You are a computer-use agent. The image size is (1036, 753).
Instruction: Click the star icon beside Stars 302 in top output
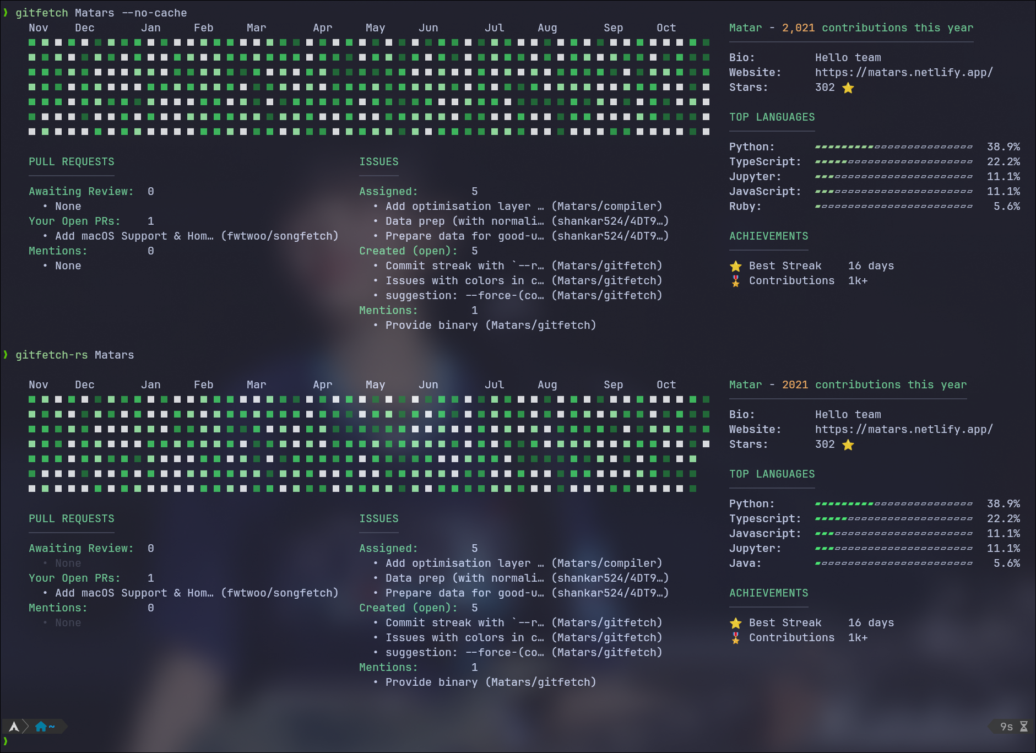coord(848,88)
